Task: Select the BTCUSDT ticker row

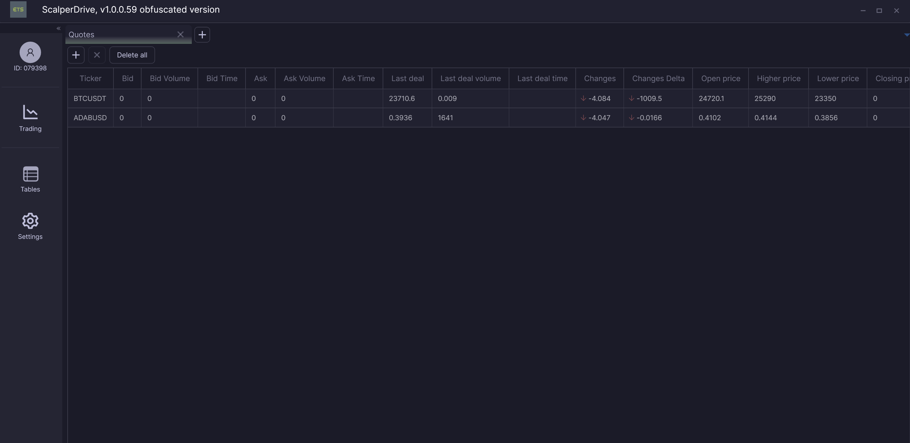Action: click(x=90, y=98)
